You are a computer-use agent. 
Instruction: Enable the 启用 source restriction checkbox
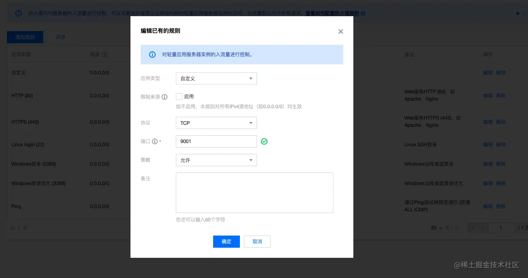click(x=179, y=97)
